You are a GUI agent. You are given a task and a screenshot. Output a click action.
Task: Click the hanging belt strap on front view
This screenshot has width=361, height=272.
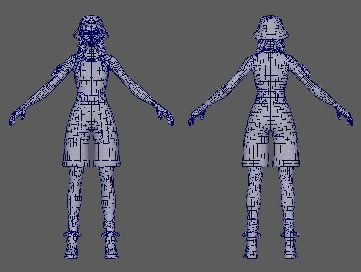pos(104,120)
